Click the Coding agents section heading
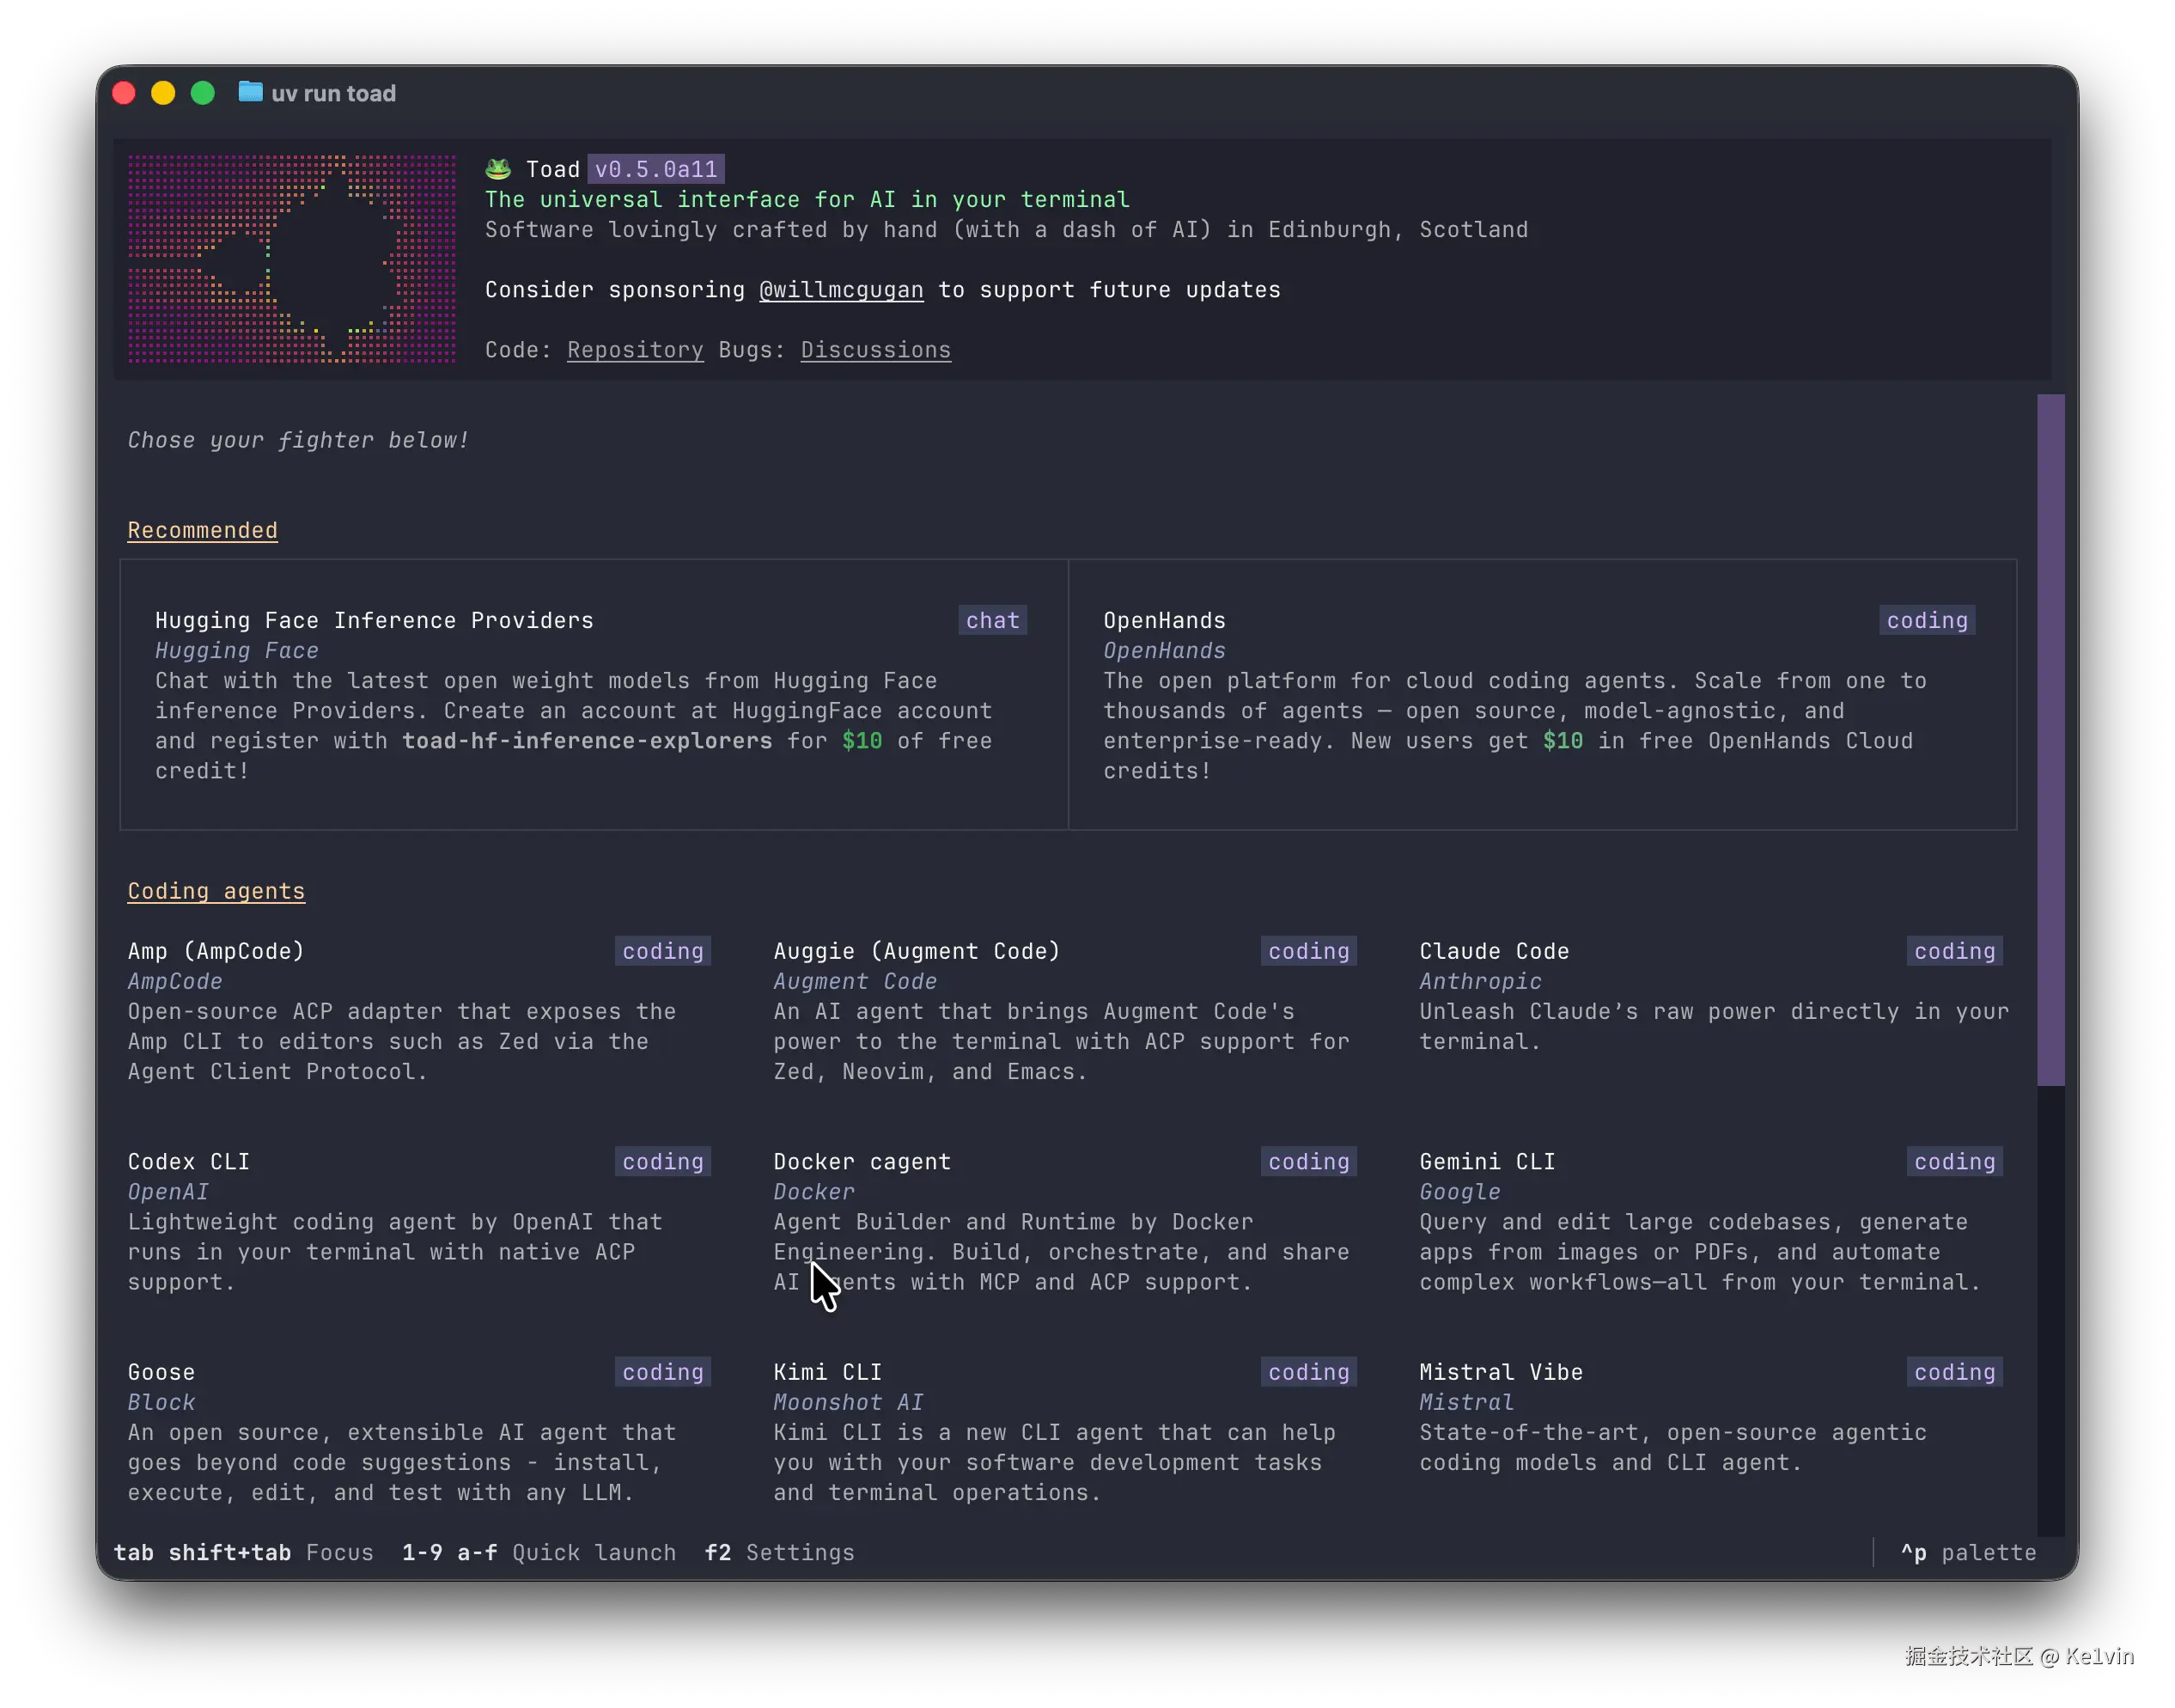This screenshot has width=2175, height=1708. tap(216, 891)
